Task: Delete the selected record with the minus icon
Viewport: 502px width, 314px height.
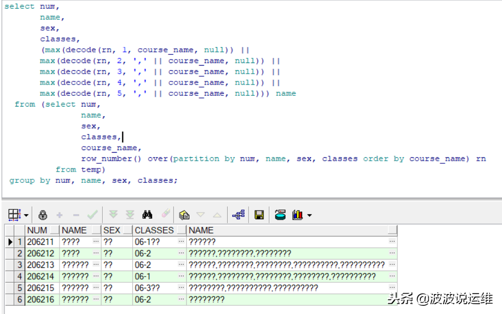Action: [x=75, y=215]
